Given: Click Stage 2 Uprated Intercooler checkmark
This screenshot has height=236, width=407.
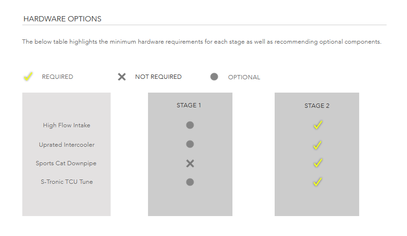Looking at the screenshot, I should [x=317, y=145].
